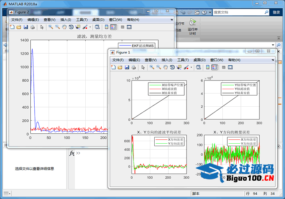This screenshot has width=285, height=199.
Task: Expand the MATLAB address bar dropdown arrow
Action: coord(273,45)
